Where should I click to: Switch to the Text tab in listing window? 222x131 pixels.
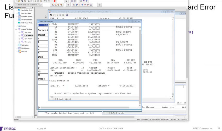(x=60, y=99)
